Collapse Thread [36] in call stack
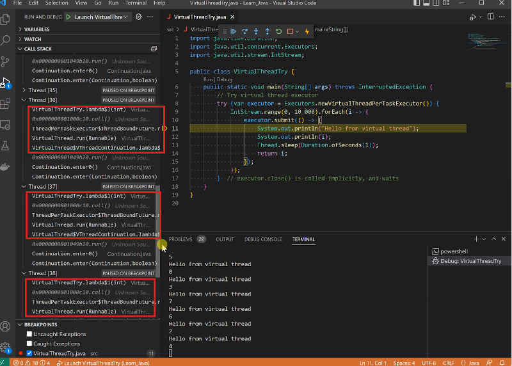Viewport: 512px width, 366px height. [x=24, y=100]
